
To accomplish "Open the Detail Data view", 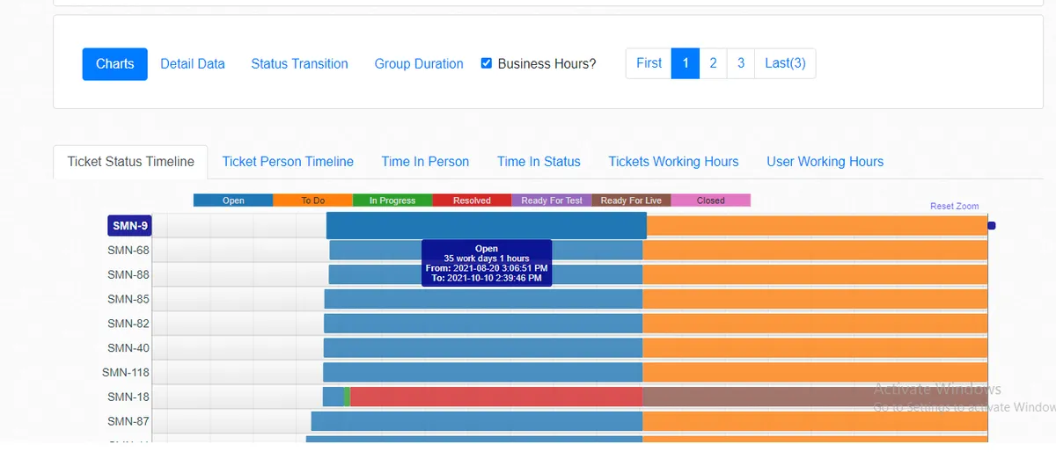I will [193, 64].
